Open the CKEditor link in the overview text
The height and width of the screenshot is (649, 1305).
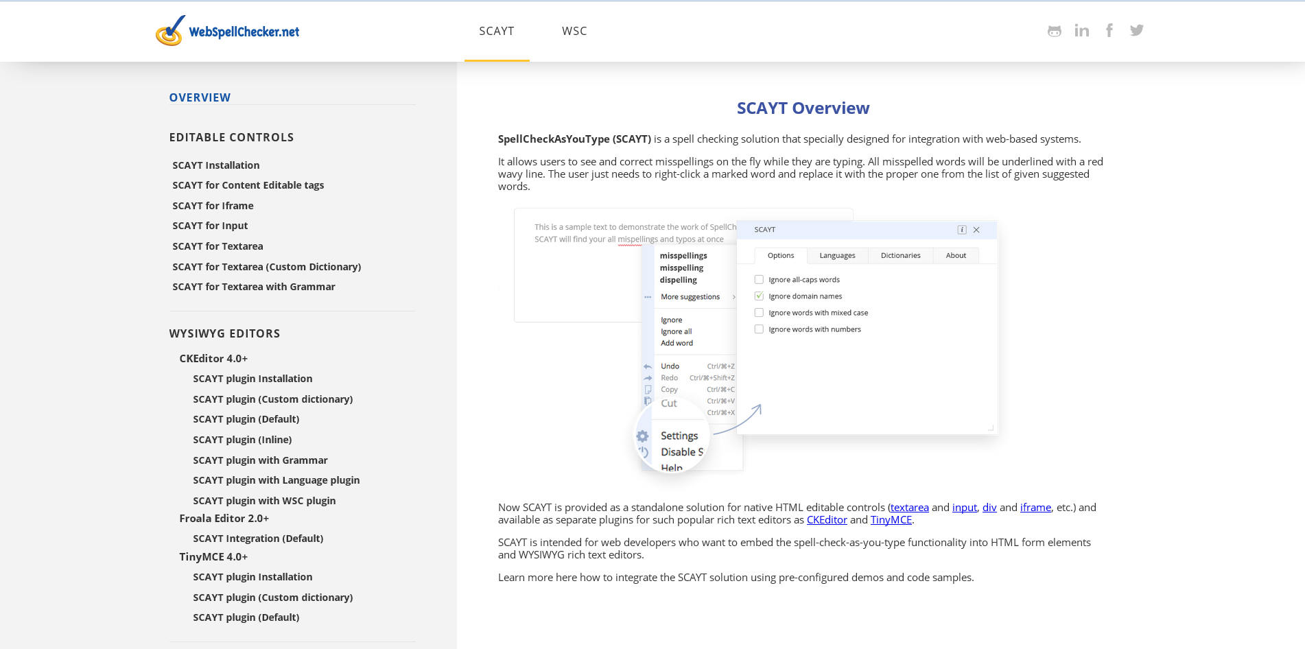coord(827,519)
